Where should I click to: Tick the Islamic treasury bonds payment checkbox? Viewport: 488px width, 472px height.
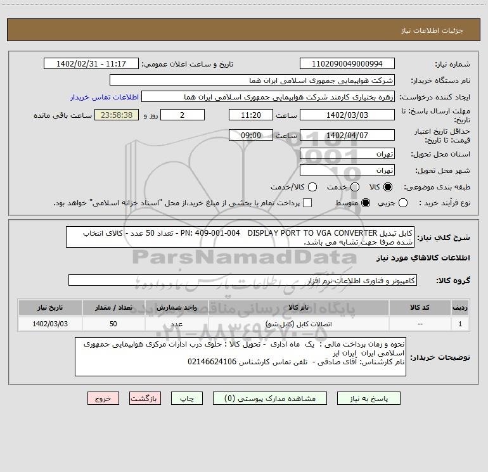click(307, 203)
